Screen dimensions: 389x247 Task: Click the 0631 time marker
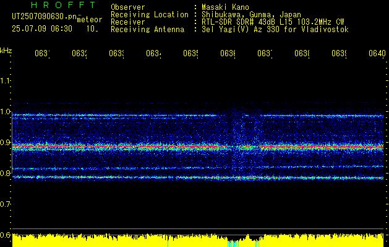point(42,53)
